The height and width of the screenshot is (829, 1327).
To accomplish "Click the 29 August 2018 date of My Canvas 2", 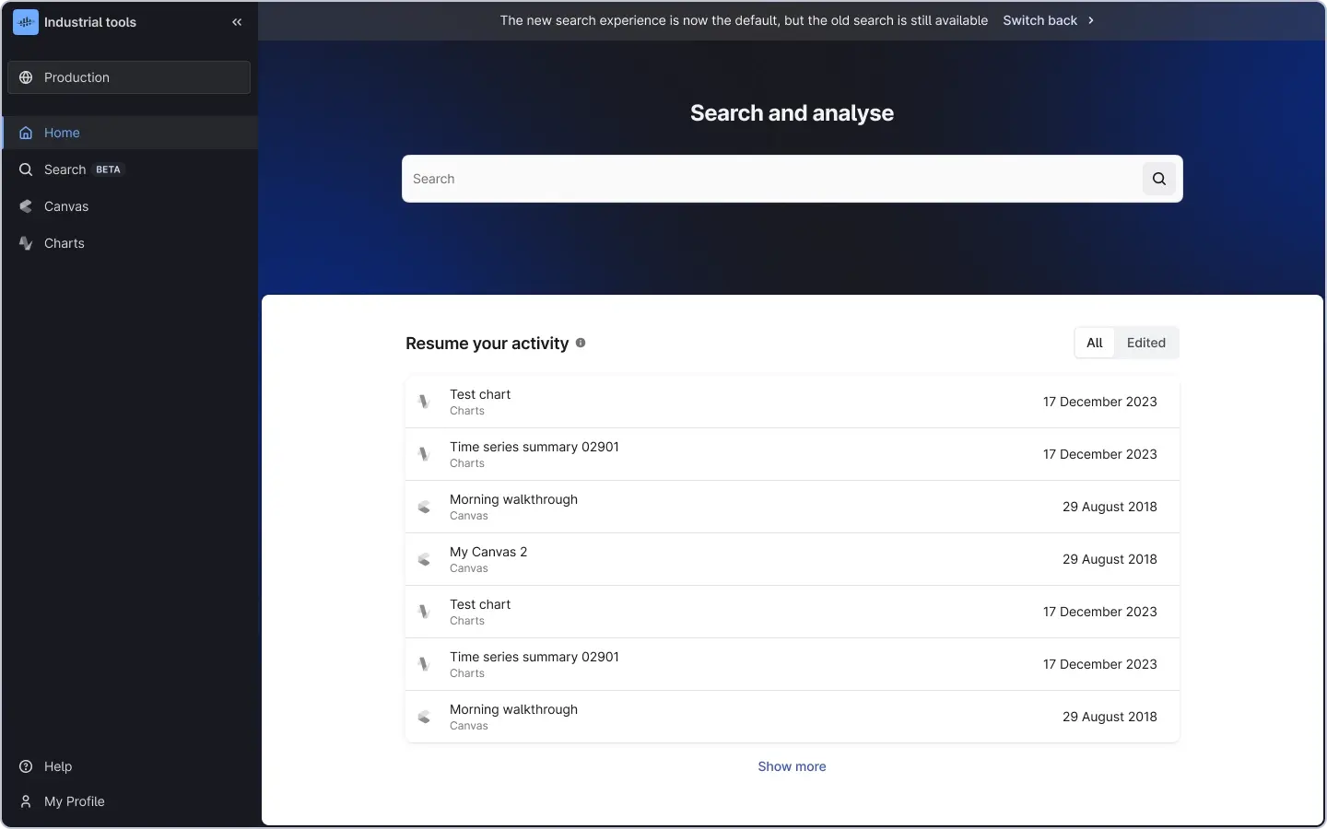I will pyautogui.click(x=1110, y=559).
